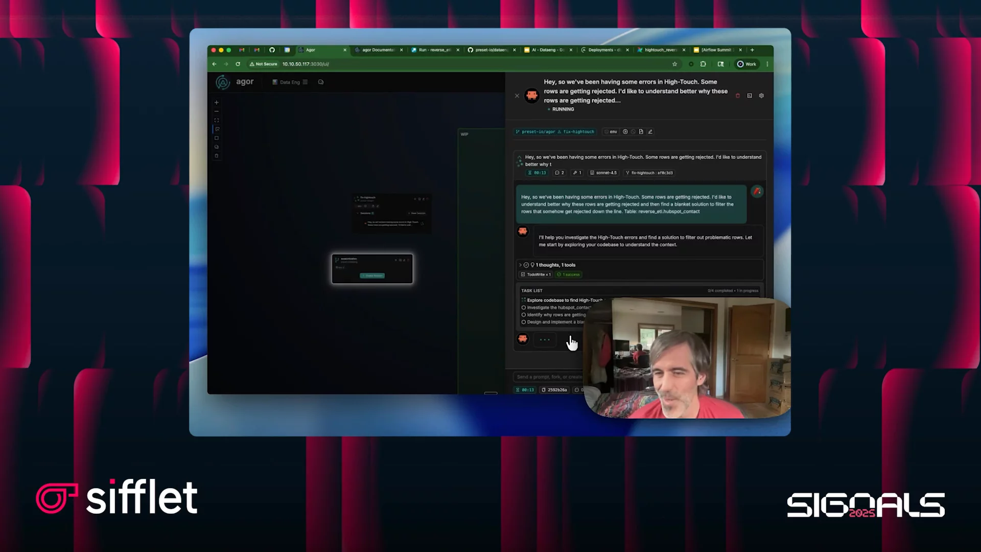
Task: Click the play icon next to env
Action: point(625,131)
